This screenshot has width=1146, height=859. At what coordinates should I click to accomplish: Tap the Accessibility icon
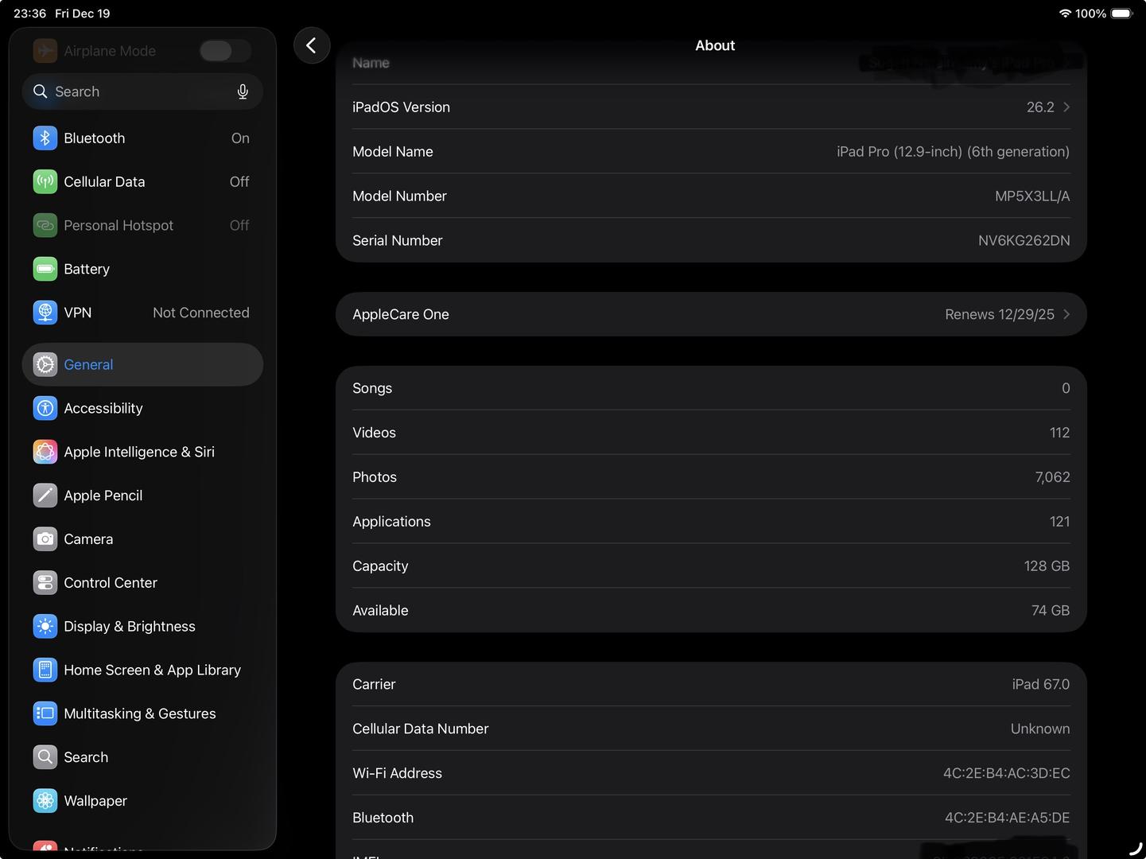tap(45, 408)
